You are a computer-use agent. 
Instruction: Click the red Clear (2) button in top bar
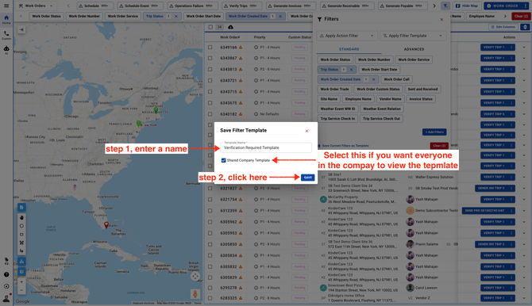click(x=521, y=17)
